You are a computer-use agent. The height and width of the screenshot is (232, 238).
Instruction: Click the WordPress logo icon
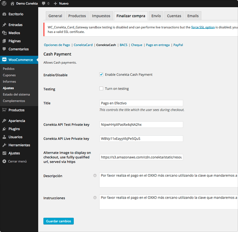click(x=4, y=3)
